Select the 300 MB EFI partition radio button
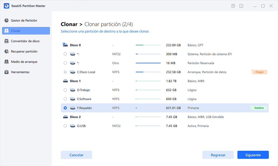The height and width of the screenshot is (166, 278). (x=65, y=54)
